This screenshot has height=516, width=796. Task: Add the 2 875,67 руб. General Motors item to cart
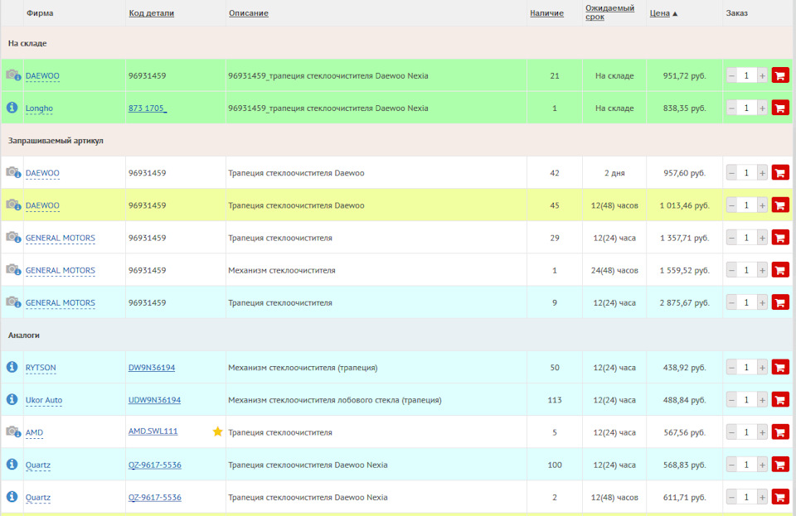(780, 302)
